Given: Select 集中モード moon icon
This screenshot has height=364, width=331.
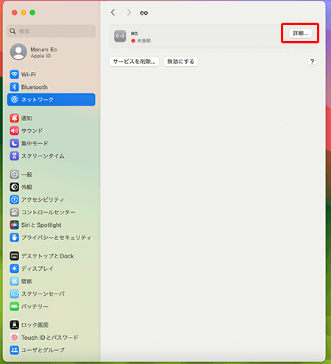Looking at the screenshot, I should click(14, 143).
